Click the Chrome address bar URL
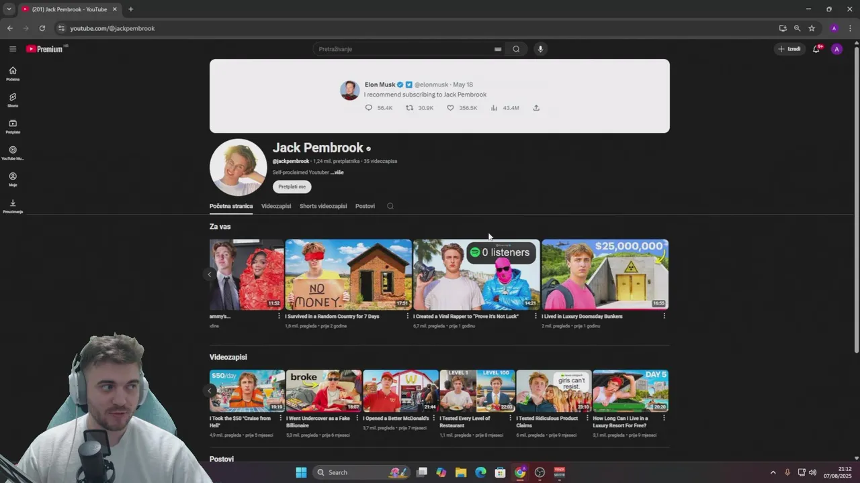Viewport: 860px width, 483px height. pyautogui.click(x=112, y=28)
